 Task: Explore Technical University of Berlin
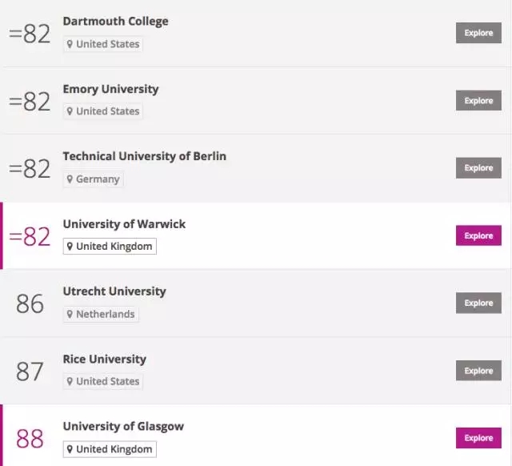point(478,168)
